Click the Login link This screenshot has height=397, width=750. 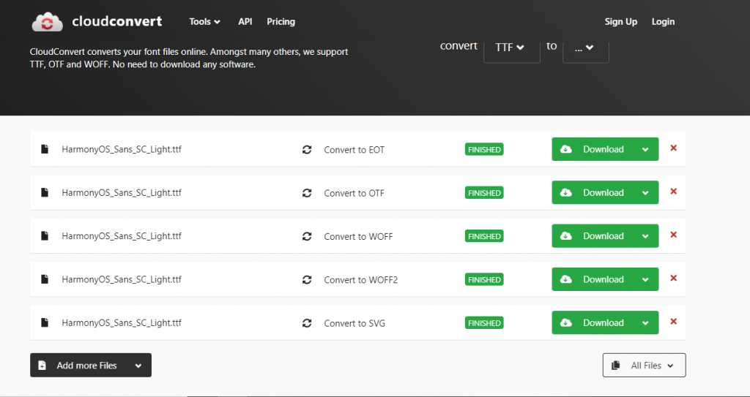663,22
